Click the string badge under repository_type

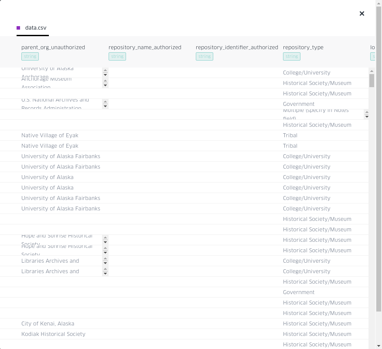point(291,56)
